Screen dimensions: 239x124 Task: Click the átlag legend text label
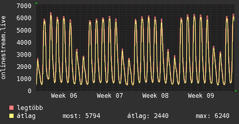click(x=26, y=116)
